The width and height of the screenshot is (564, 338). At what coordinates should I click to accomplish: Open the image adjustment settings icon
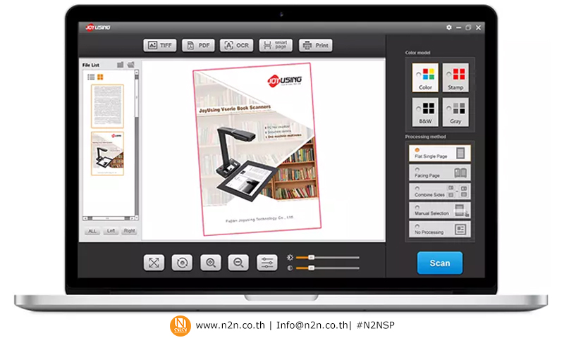coord(267,263)
